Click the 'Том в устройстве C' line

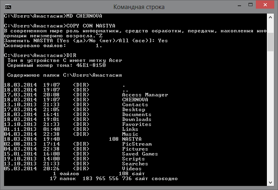coord(64,60)
